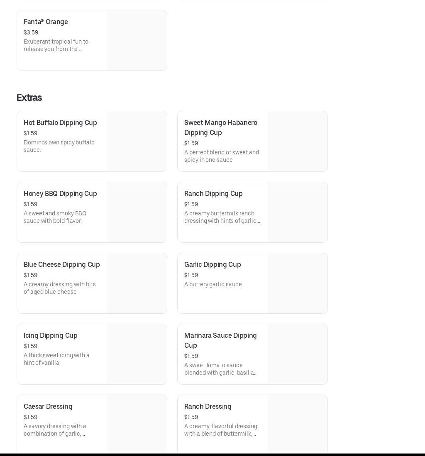Open Garlic Dipping Cup title
Screen dimensions: 425x456
(212, 265)
